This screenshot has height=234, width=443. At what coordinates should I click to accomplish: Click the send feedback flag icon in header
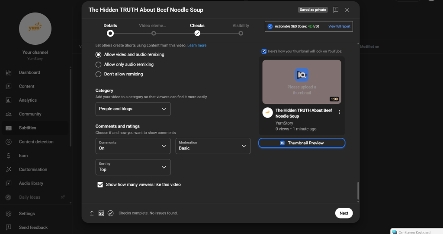336,10
